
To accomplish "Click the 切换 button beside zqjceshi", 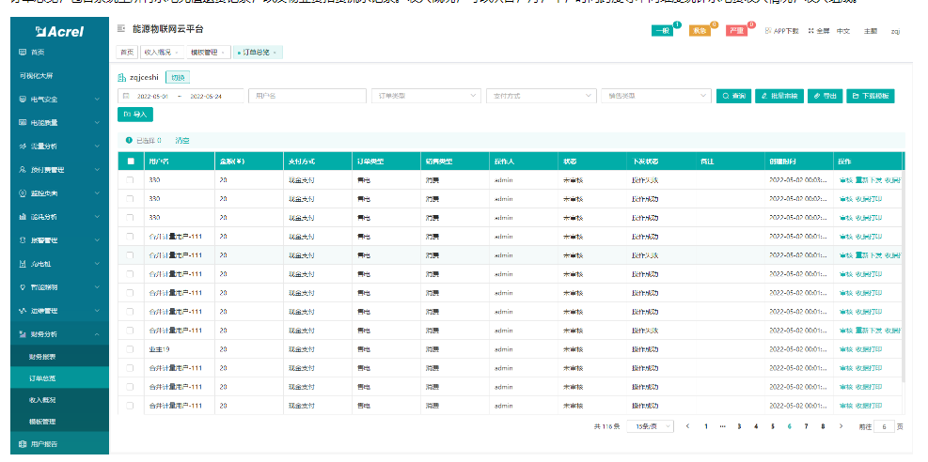I will (x=178, y=77).
